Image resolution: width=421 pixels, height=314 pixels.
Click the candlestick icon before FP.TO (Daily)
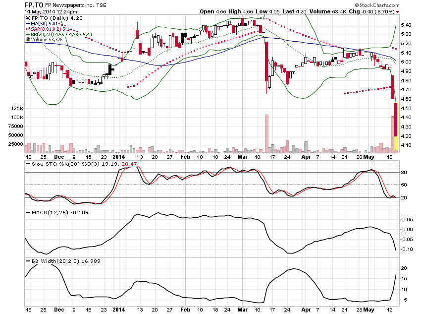pos(28,18)
